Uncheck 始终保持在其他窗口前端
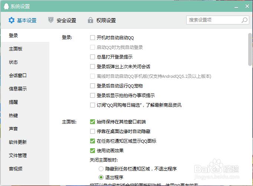Screen dimensions: 253x186 (92, 122)
